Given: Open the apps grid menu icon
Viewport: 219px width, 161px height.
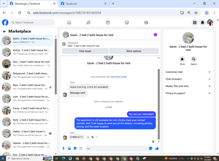Looking at the screenshot, I should point(195,22).
